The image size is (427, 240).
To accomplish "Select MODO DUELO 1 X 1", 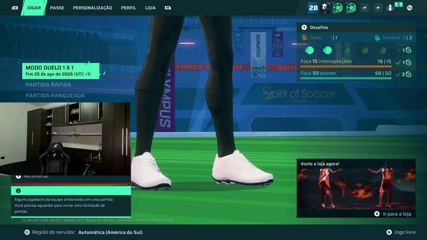I will [61, 71].
